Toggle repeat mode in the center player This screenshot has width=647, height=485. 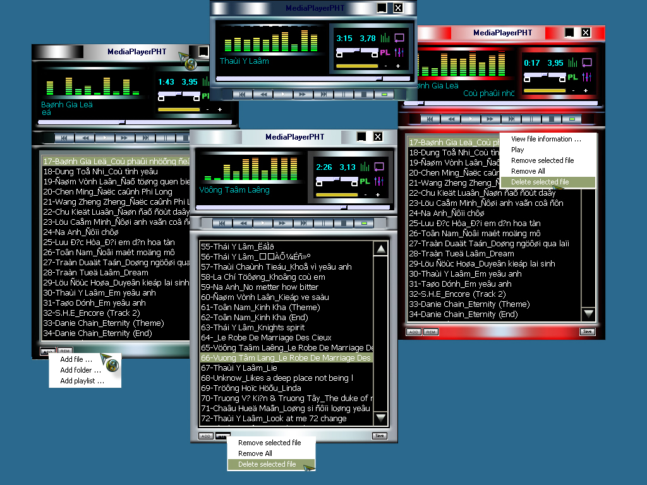click(x=379, y=167)
